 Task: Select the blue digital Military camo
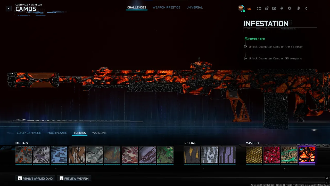click(x=59, y=155)
